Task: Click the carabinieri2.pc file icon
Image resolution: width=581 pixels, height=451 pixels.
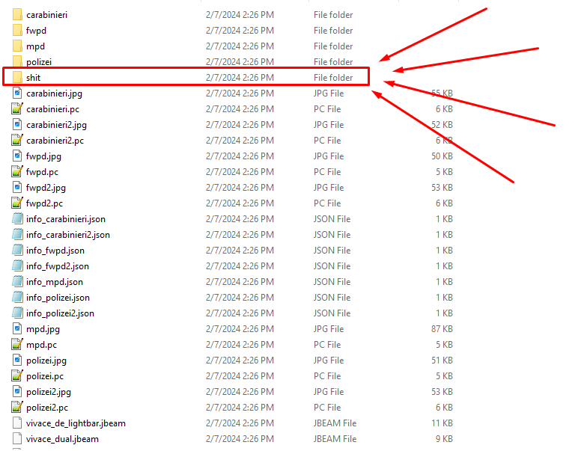Action: coord(17,141)
